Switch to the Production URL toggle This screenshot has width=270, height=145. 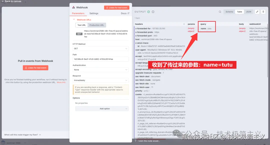tap(96, 25)
